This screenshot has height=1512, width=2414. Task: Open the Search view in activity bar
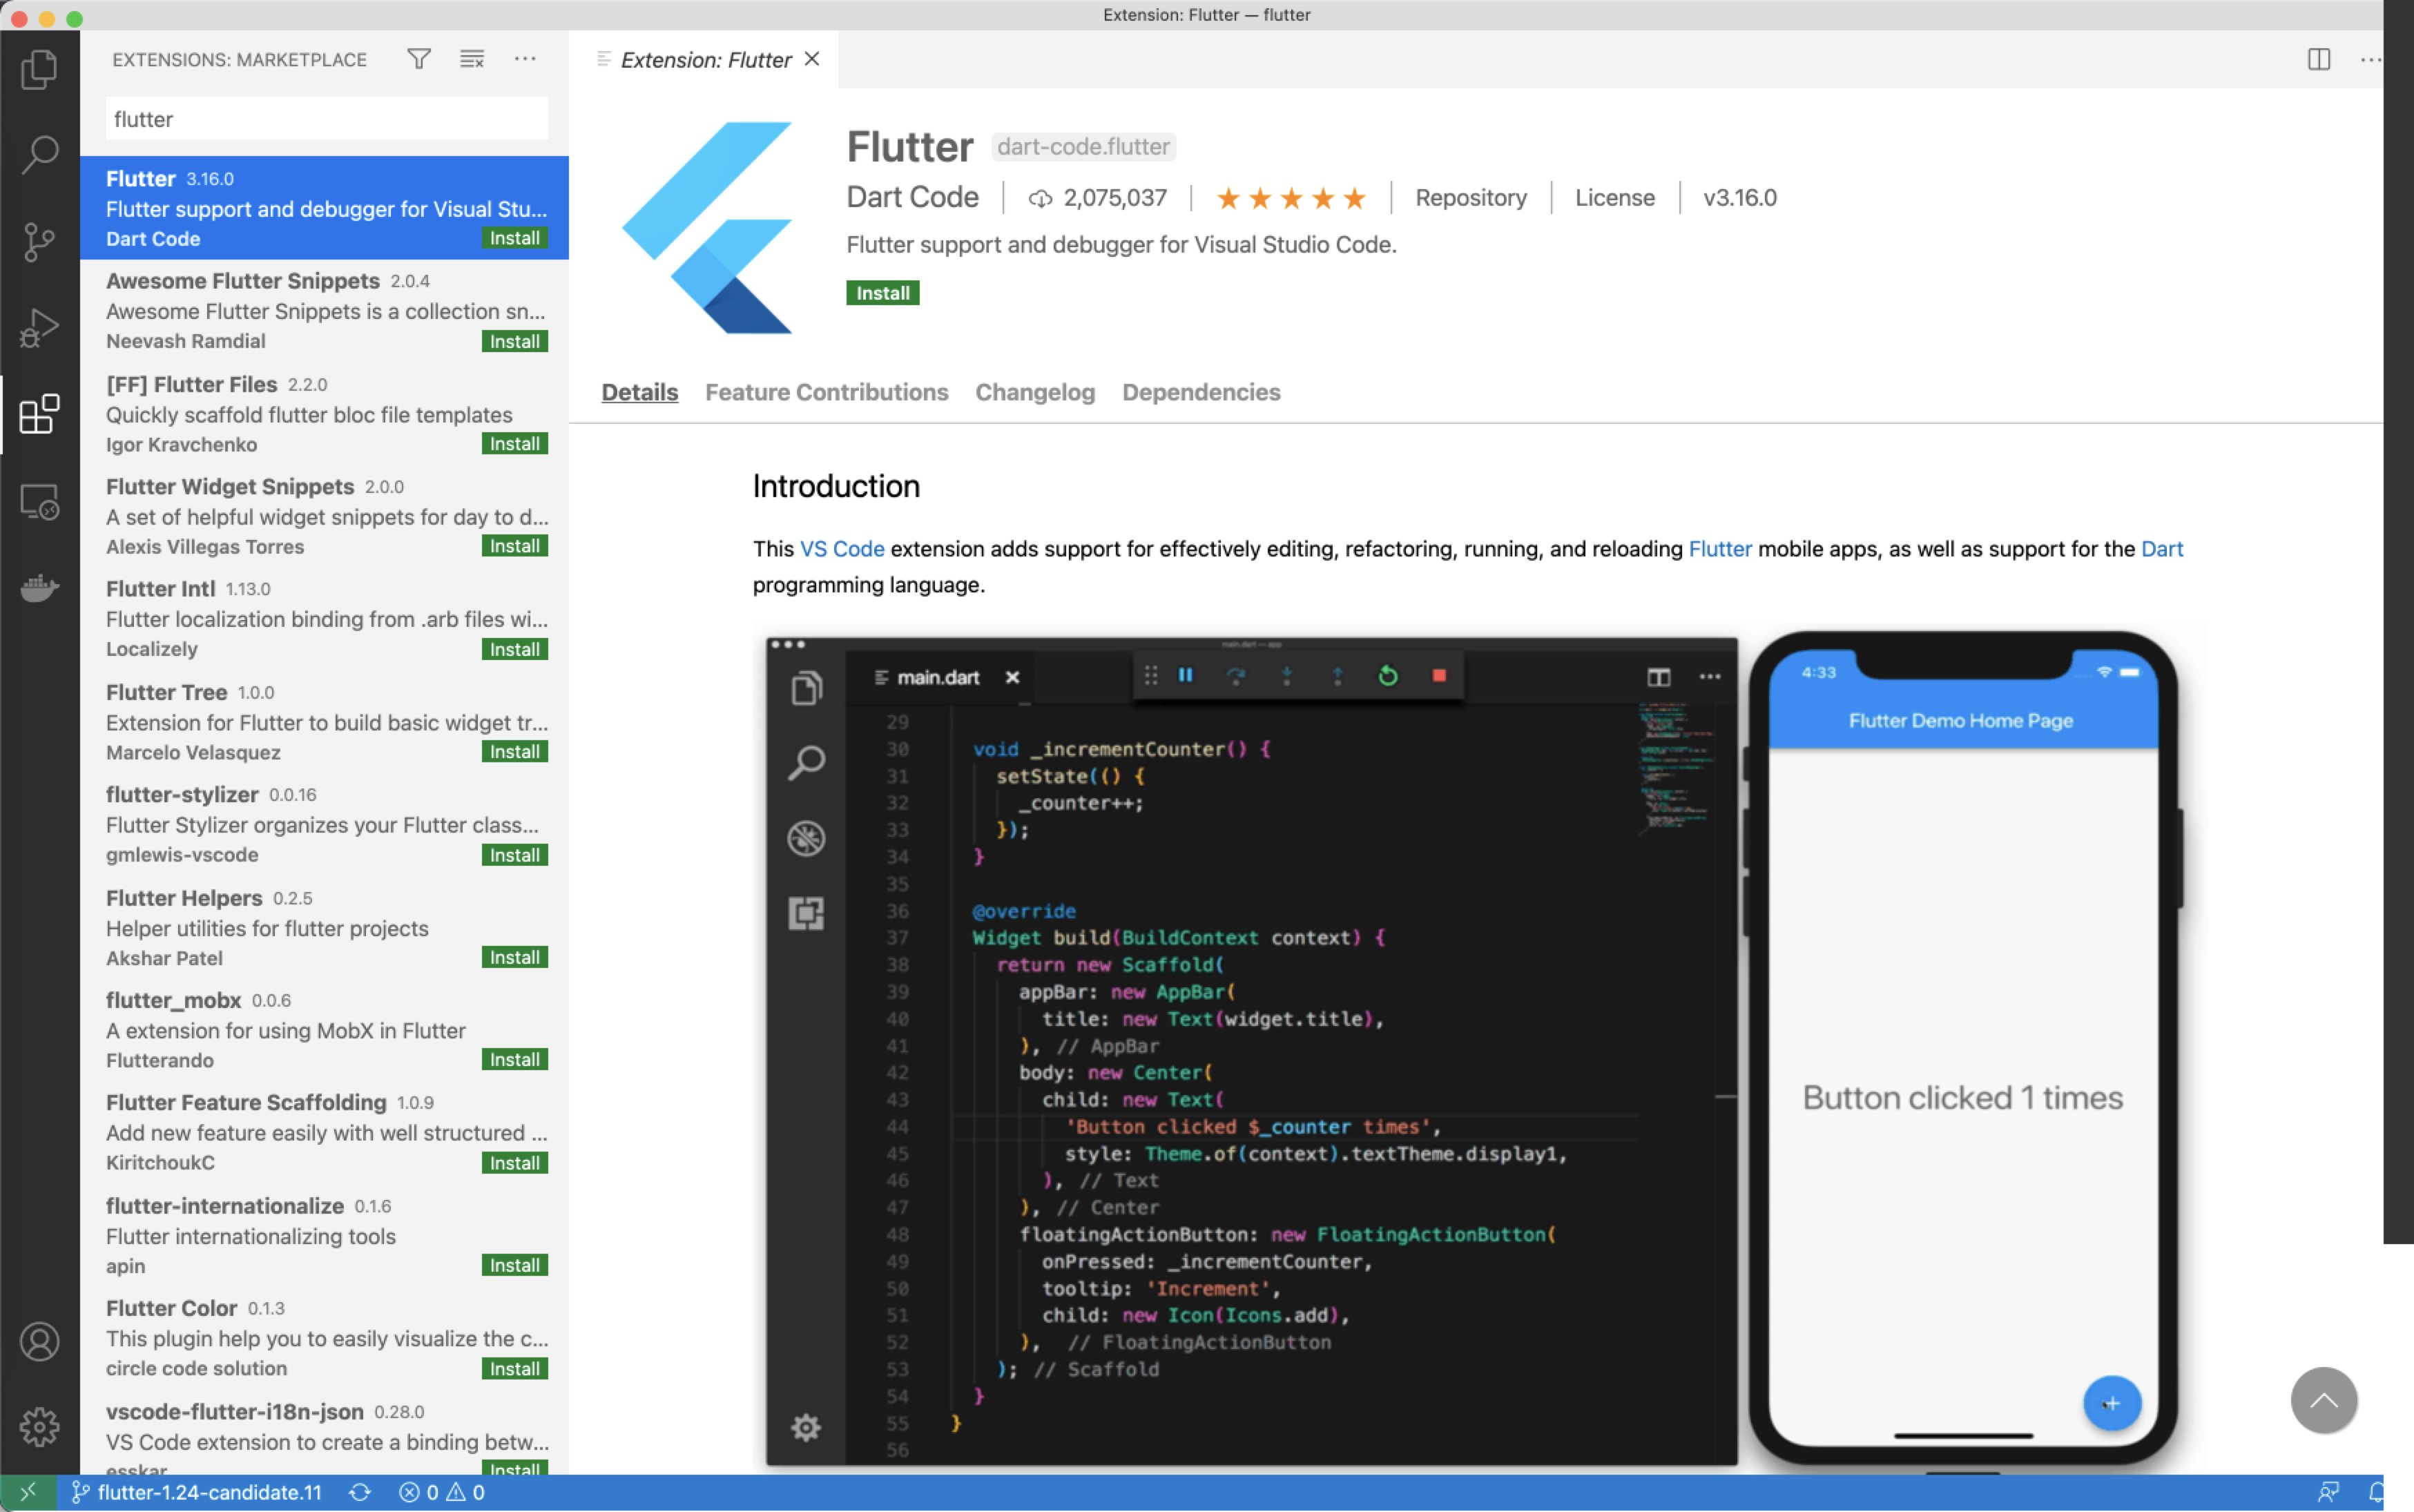click(x=39, y=154)
